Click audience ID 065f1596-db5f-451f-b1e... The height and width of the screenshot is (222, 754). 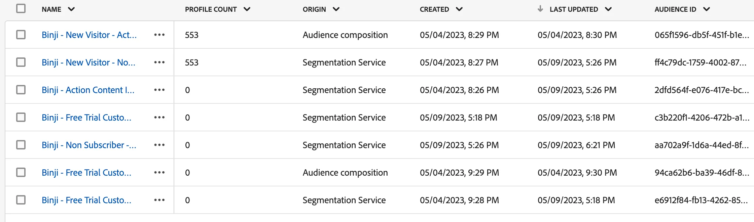click(702, 35)
